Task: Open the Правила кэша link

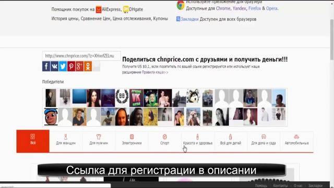Action: point(155,72)
